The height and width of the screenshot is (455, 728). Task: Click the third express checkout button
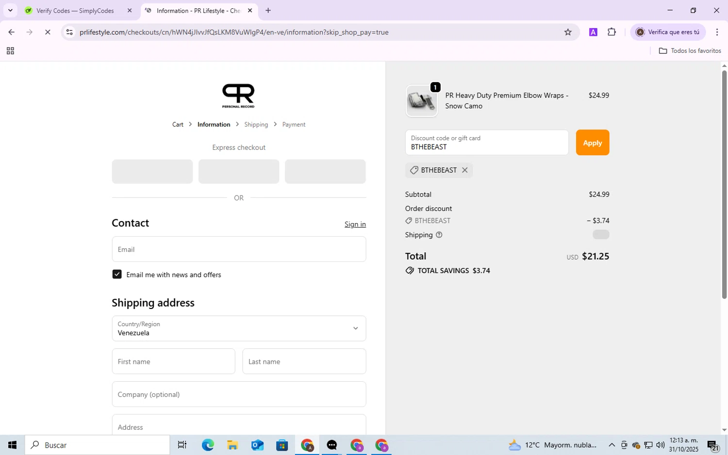pos(325,172)
